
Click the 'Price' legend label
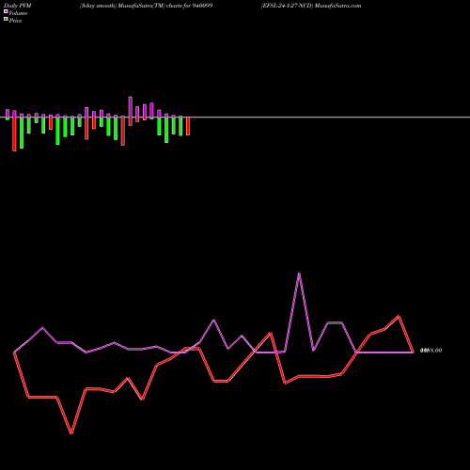15,21
